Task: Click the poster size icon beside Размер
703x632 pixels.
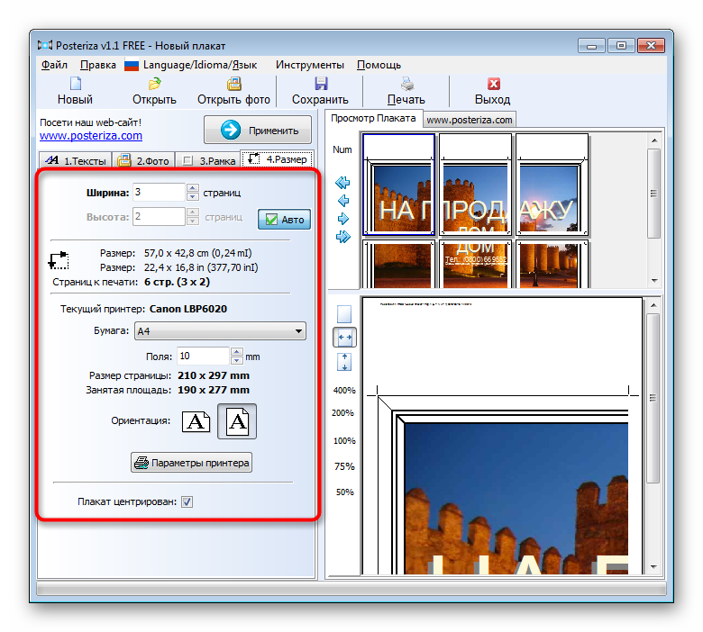Action: click(x=59, y=261)
